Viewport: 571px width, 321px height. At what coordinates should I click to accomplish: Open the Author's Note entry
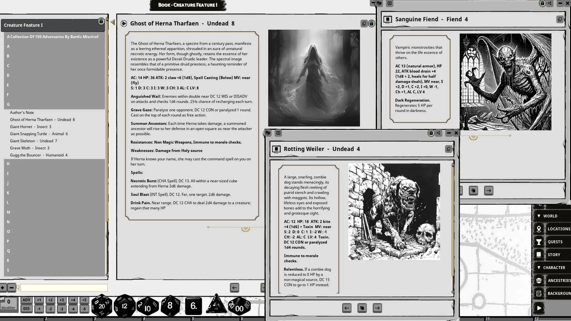click(x=22, y=112)
